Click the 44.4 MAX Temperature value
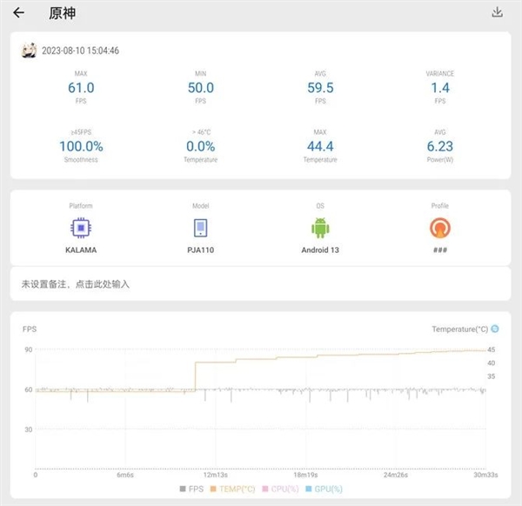 point(320,146)
